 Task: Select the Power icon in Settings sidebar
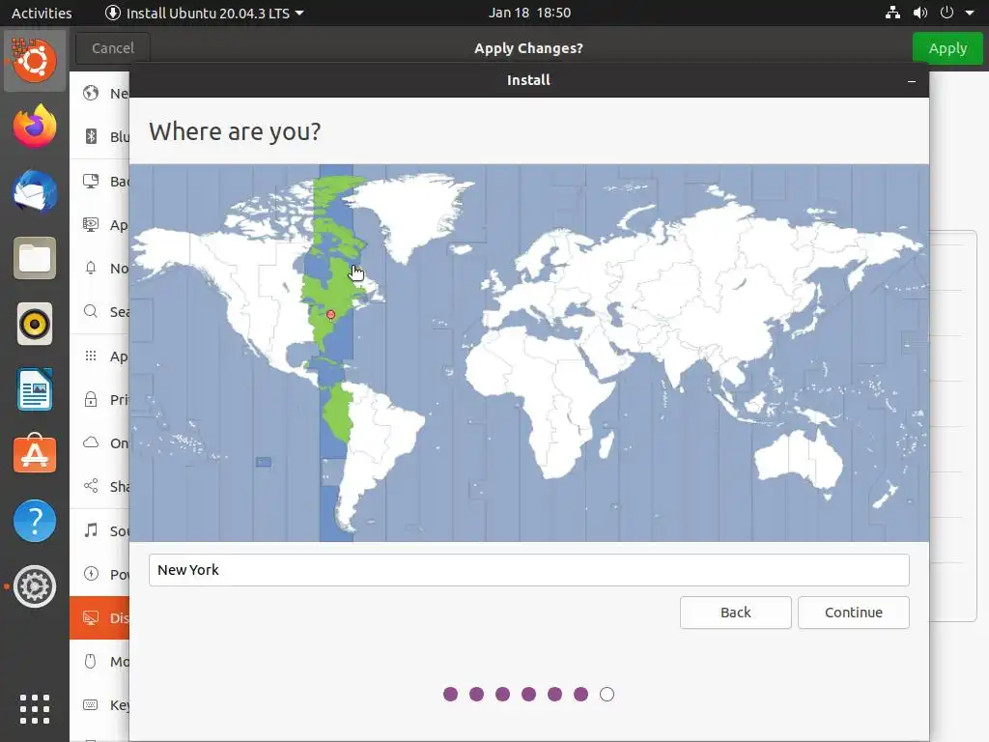click(91, 574)
